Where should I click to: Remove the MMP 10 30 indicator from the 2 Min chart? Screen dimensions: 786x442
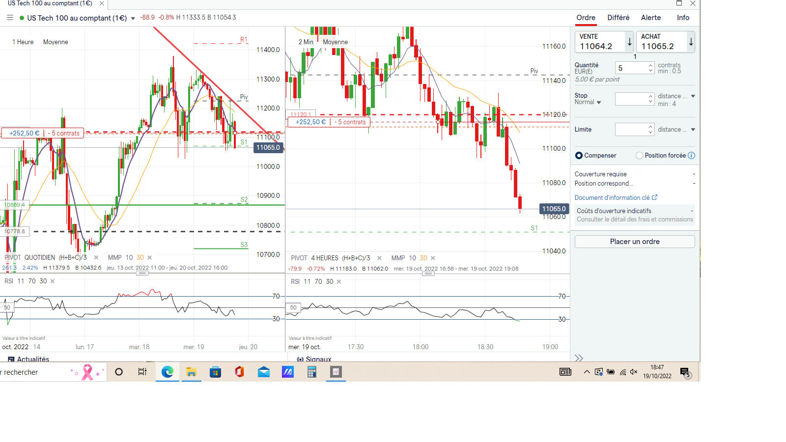pyautogui.click(x=433, y=258)
